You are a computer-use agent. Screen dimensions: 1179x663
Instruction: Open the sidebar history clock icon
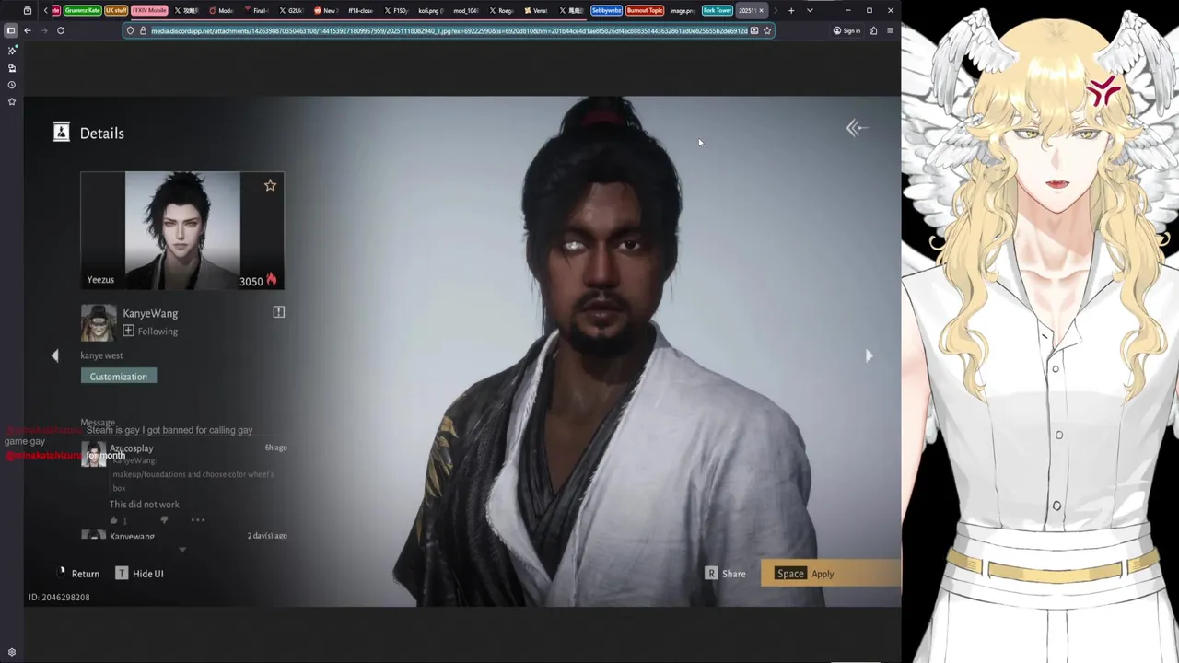point(12,85)
